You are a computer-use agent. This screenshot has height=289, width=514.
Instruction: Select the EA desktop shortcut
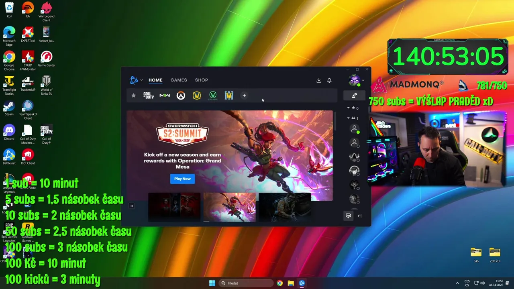(x=28, y=10)
